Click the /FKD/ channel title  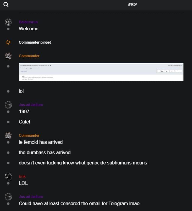[x=132, y=4]
